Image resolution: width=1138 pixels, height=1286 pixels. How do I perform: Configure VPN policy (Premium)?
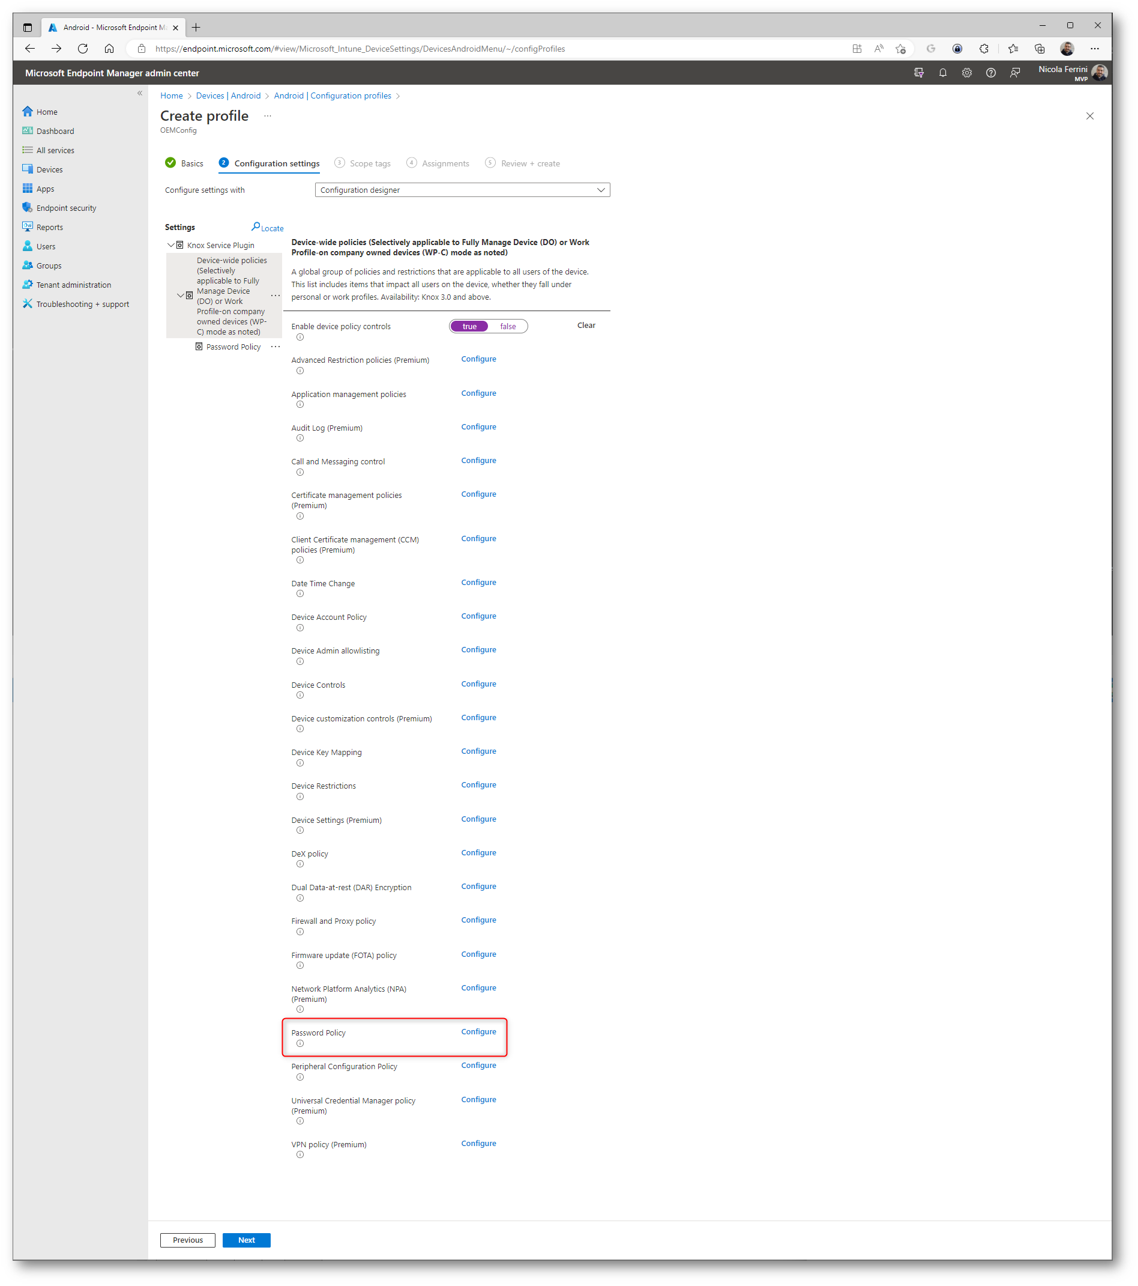pyautogui.click(x=478, y=1144)
